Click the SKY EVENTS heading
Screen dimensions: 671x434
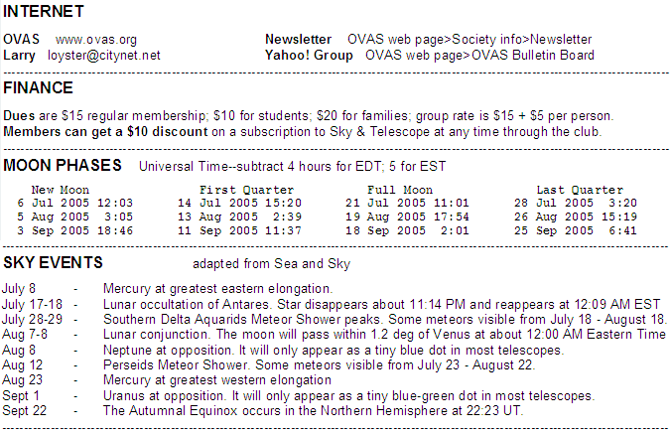53,263
